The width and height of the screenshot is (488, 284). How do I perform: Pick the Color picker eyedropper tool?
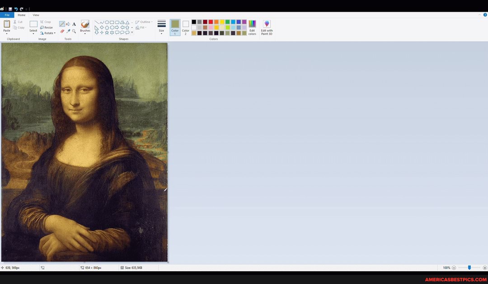[x=68, y=31]
